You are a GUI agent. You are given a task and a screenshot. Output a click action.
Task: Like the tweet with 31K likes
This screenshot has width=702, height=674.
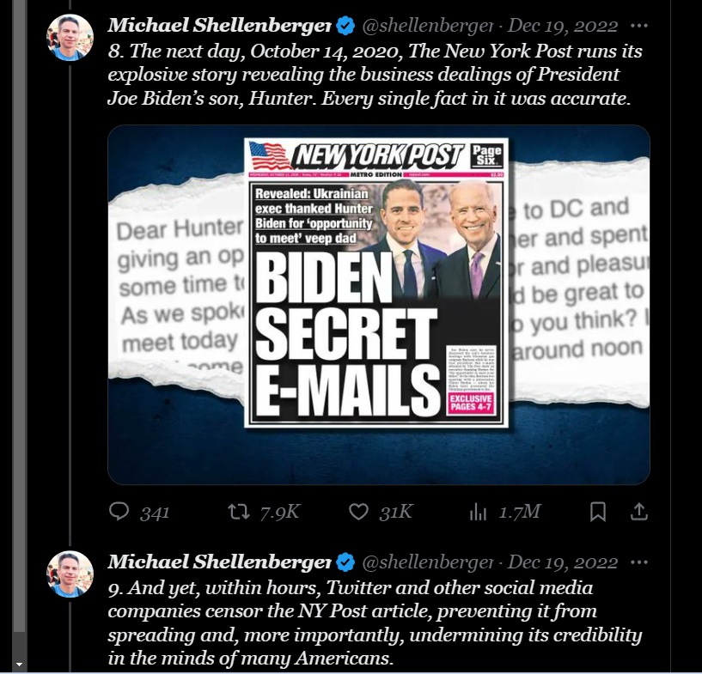click(381, 512)
